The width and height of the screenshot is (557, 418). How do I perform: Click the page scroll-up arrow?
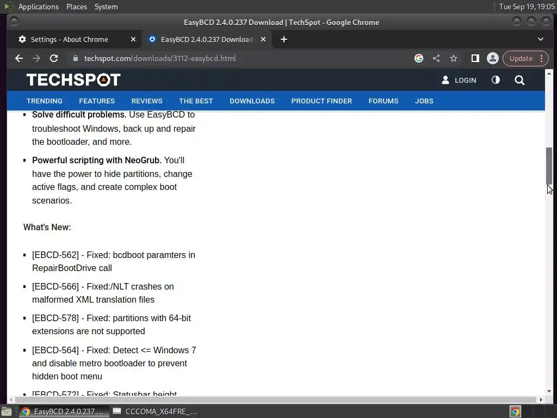pyautogui.click(x=549, y=73)
